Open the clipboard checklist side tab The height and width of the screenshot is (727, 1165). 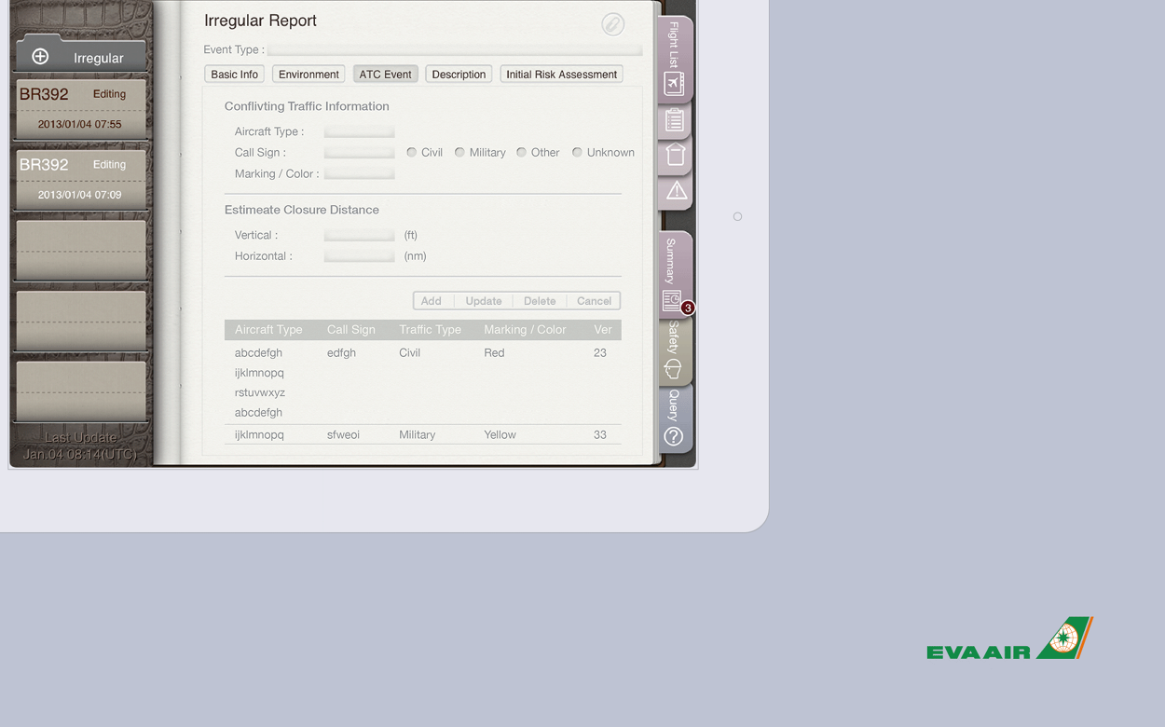coord(675,120)
